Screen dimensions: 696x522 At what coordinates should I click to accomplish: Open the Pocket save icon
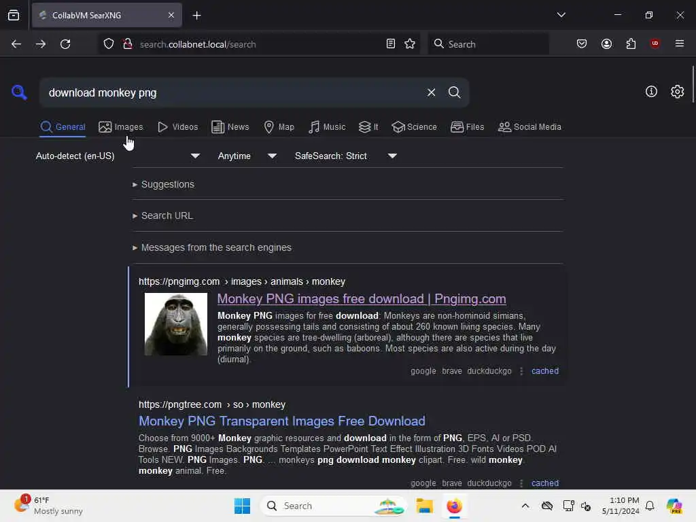(582, 44)
